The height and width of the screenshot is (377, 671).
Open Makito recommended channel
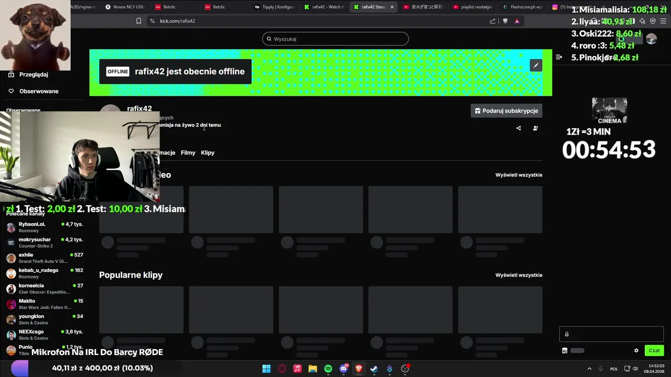point(45,304)
